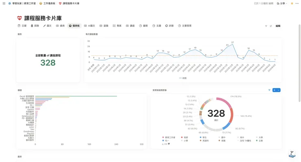Click the 時間 legend under line chart

(183, 78)
